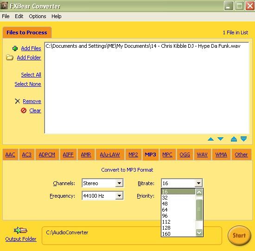The height and width of the screenshot is (251, 255).
Task: Switch to the Other format tab
Action: click(x=241, y=154)
